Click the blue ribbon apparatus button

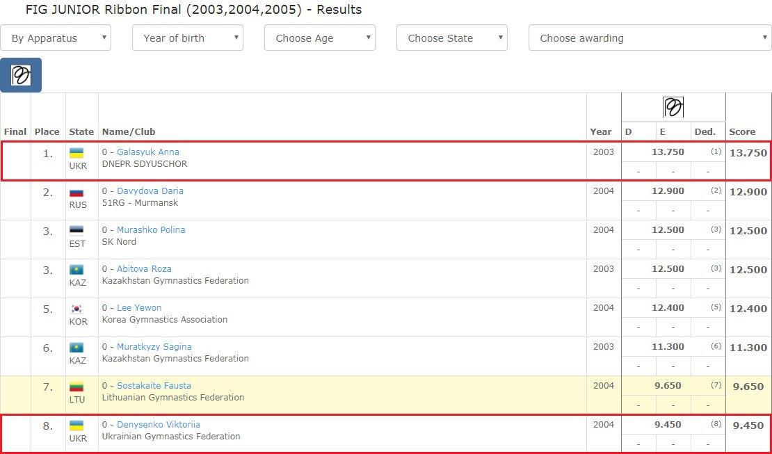click(21, 75)
